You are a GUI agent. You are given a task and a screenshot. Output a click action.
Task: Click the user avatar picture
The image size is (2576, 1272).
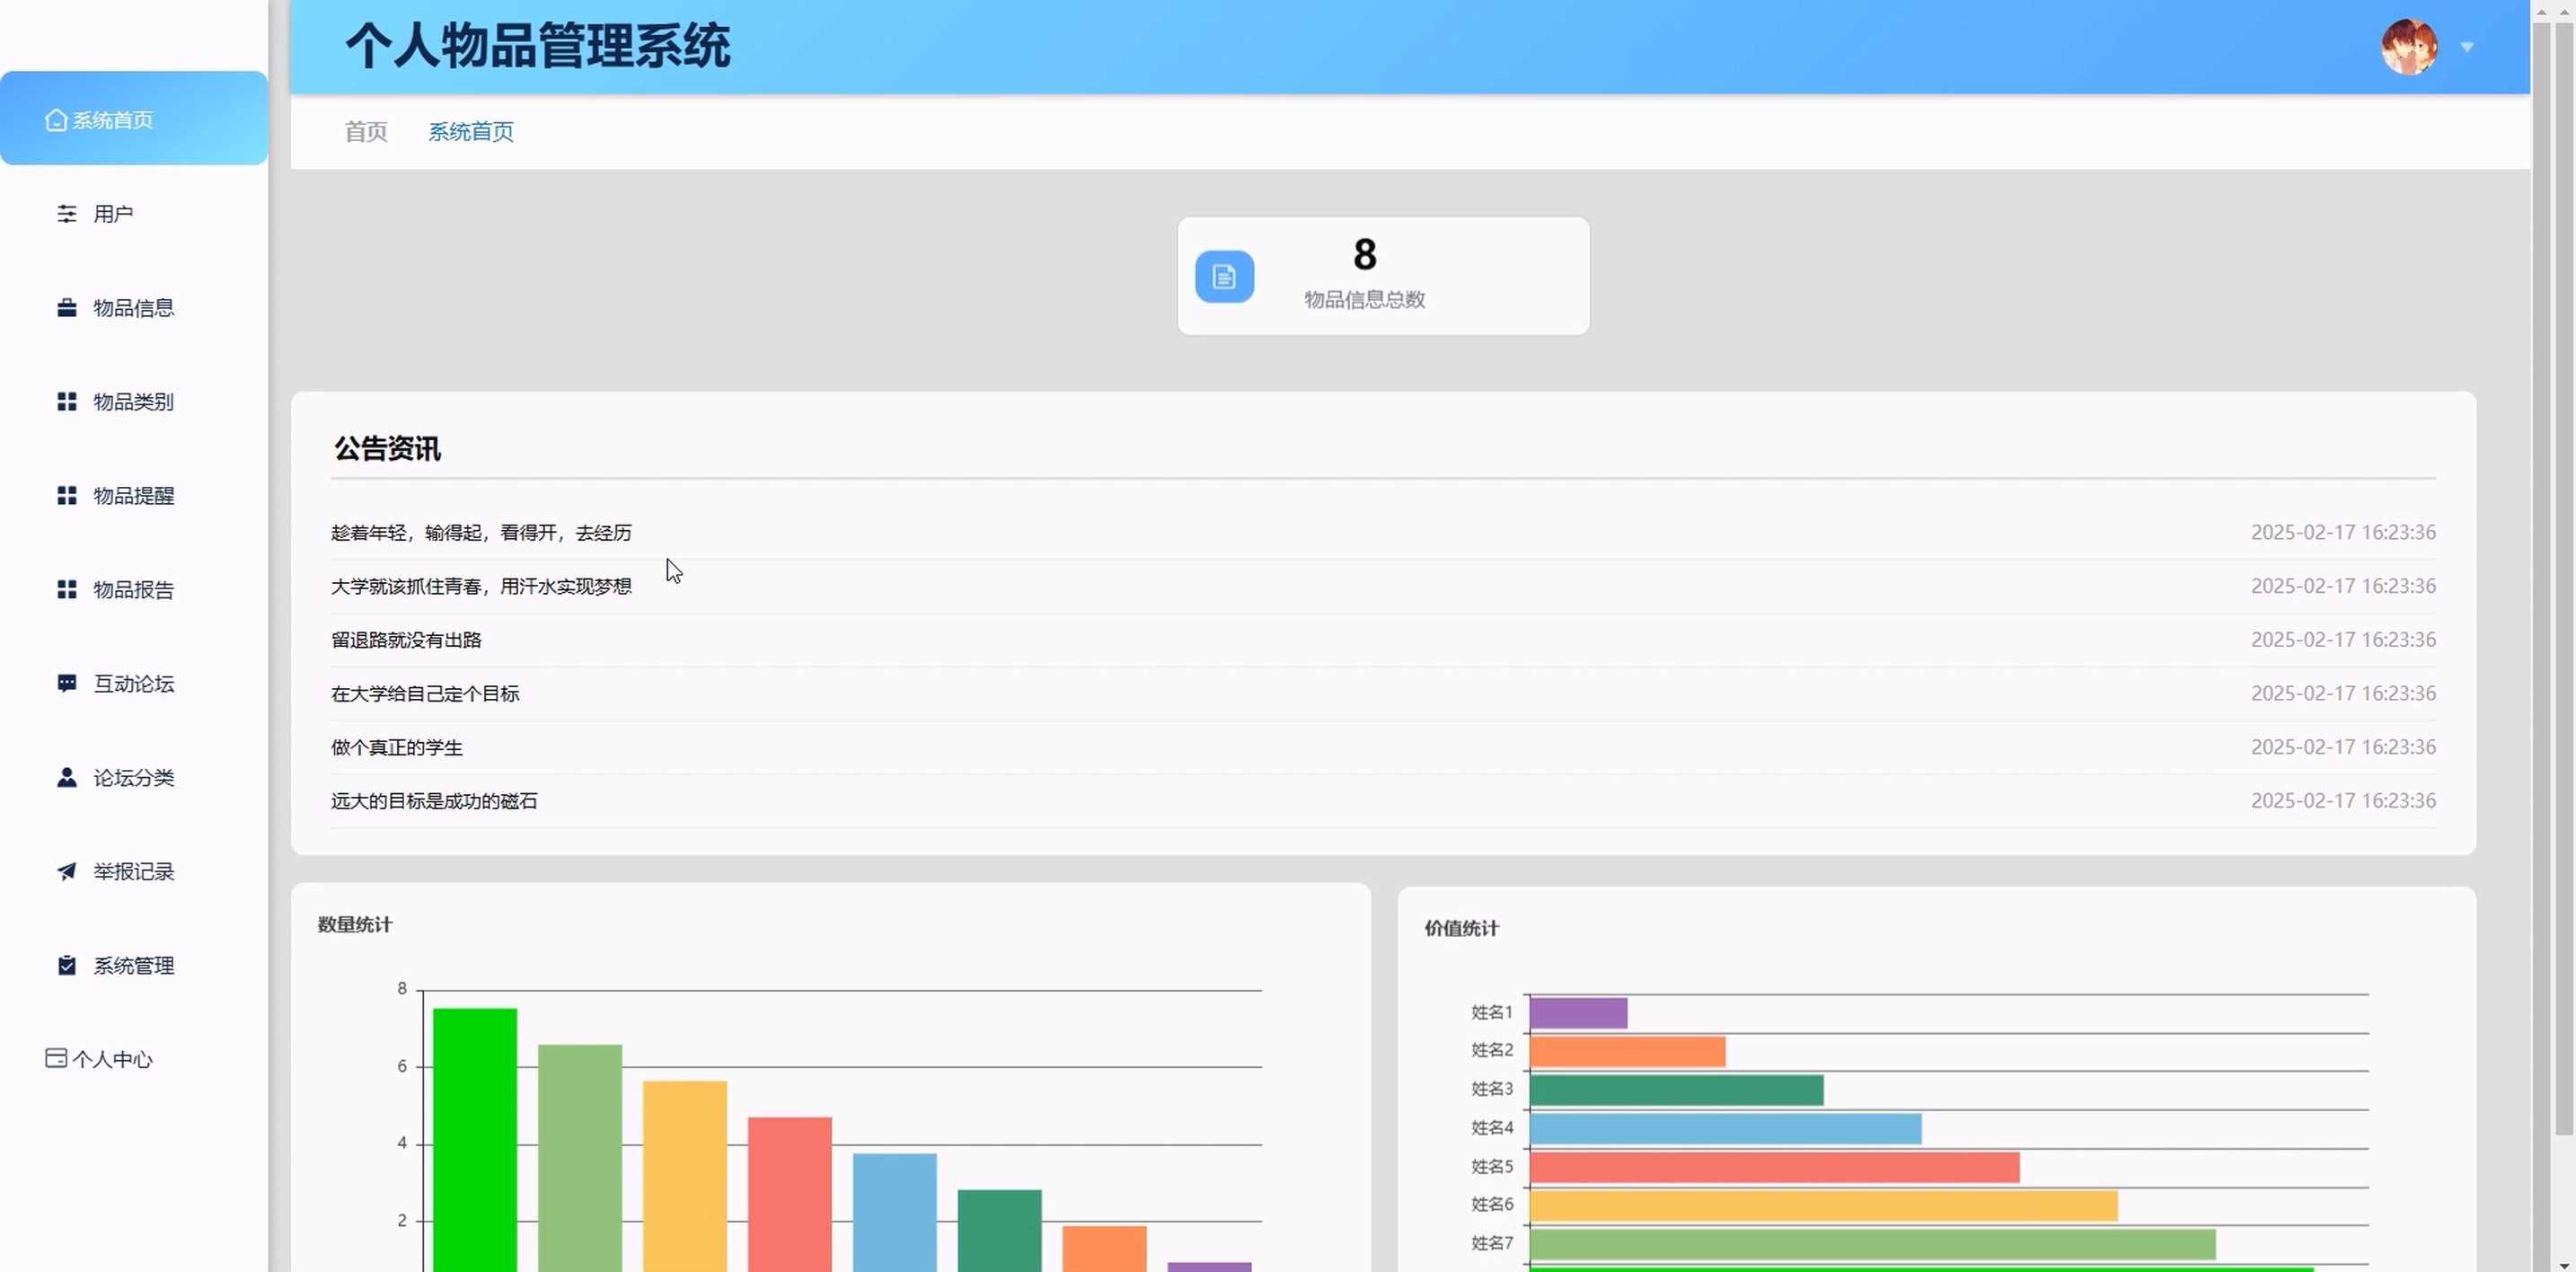pyautogui.click(x=2408, y=47)
